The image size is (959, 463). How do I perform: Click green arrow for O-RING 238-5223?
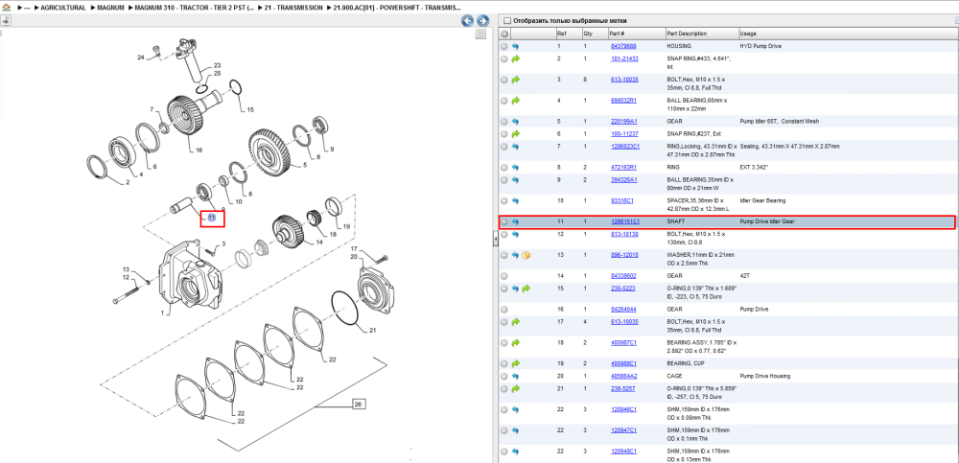pos(526,289)
